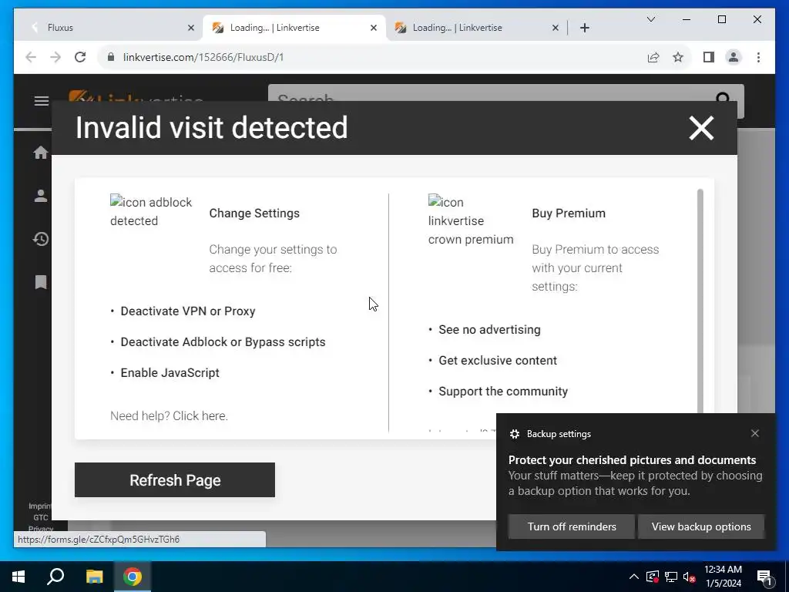Viewport: 789px width, 592px height.
Task: Dismiss the Backup settings notification
Action: point(755,433)
